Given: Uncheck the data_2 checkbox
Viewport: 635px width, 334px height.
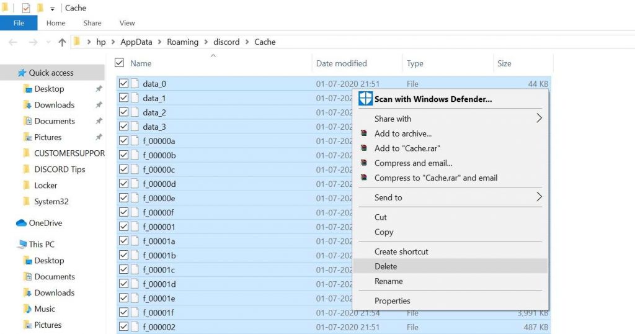Looking at the screenshot, I should coord(123,112).
